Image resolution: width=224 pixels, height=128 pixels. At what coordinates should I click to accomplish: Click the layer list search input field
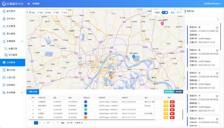click(x=202, y=19)
